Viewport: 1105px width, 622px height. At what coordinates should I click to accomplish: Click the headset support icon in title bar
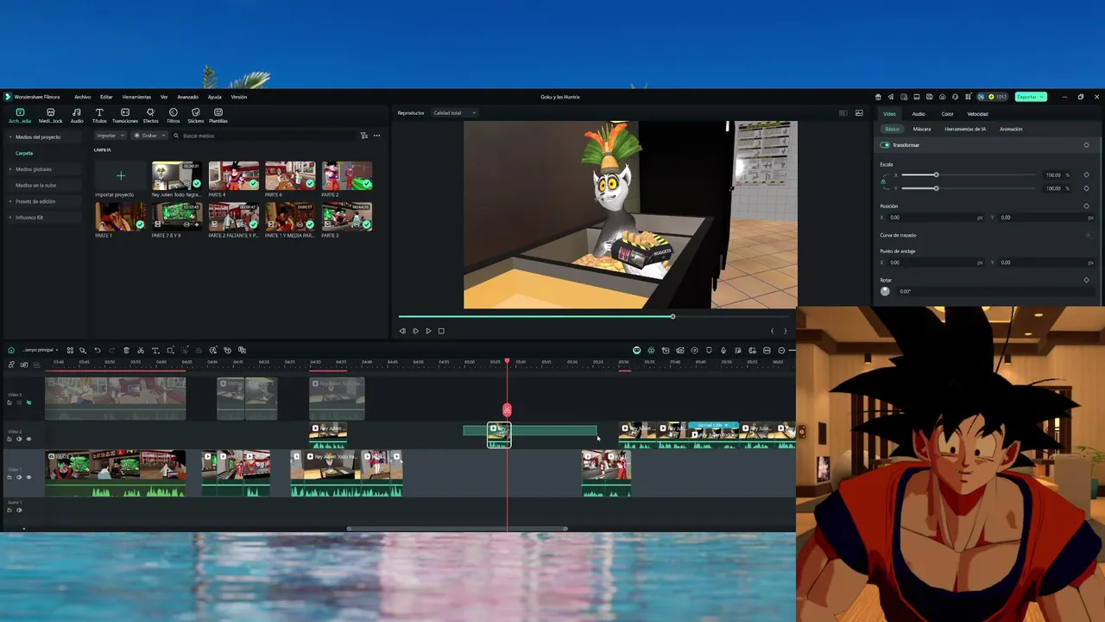point(954,97)
